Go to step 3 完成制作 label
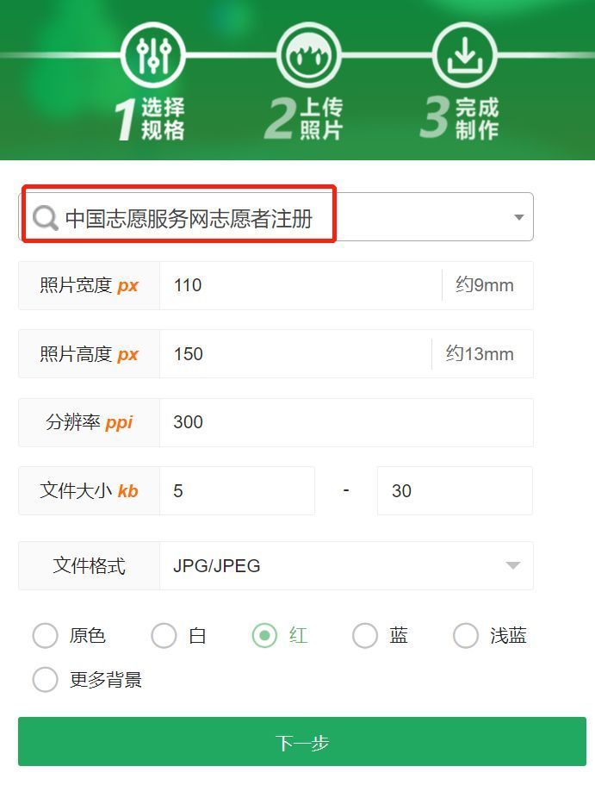 (x=460, y=119)
